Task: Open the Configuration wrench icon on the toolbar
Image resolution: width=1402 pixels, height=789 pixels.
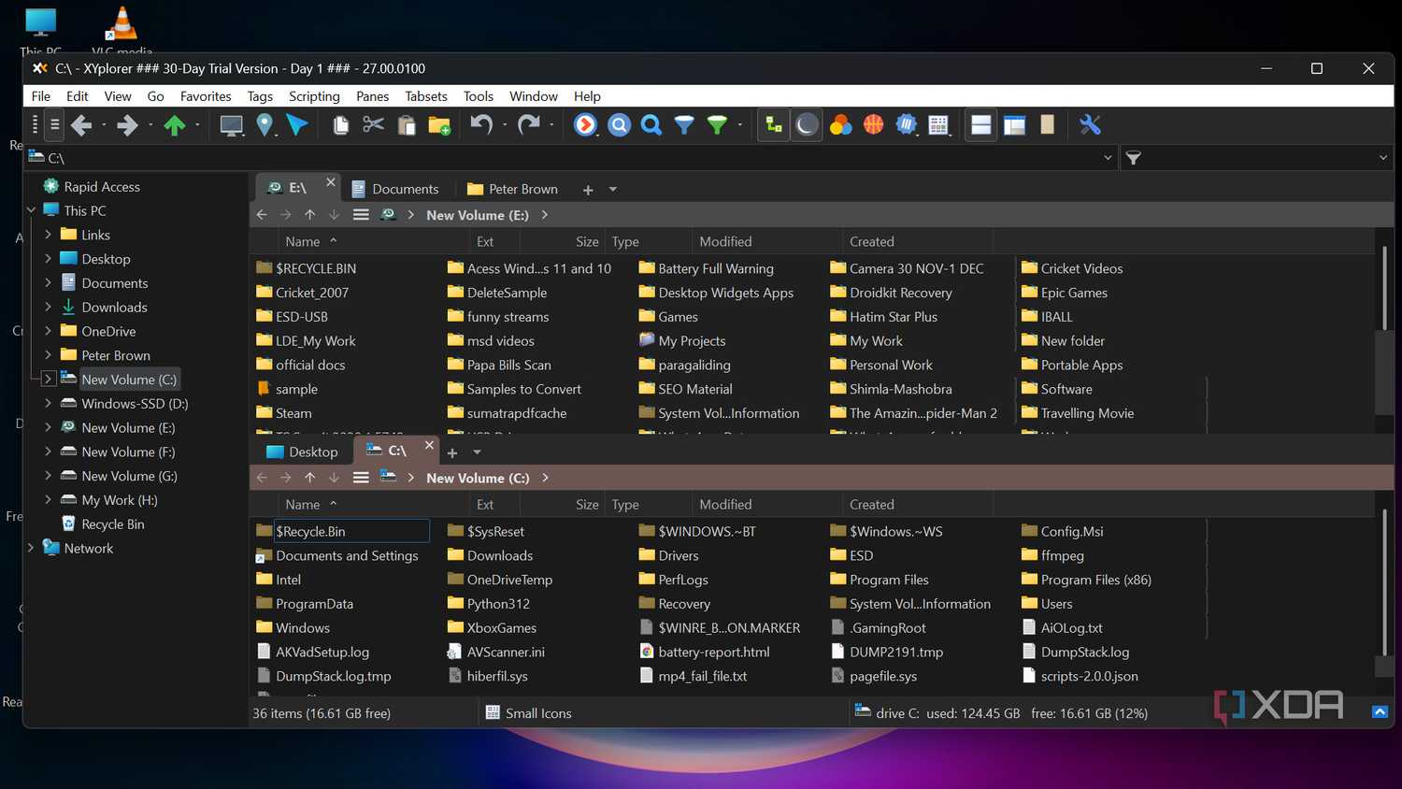Action: pos(1089,124)
